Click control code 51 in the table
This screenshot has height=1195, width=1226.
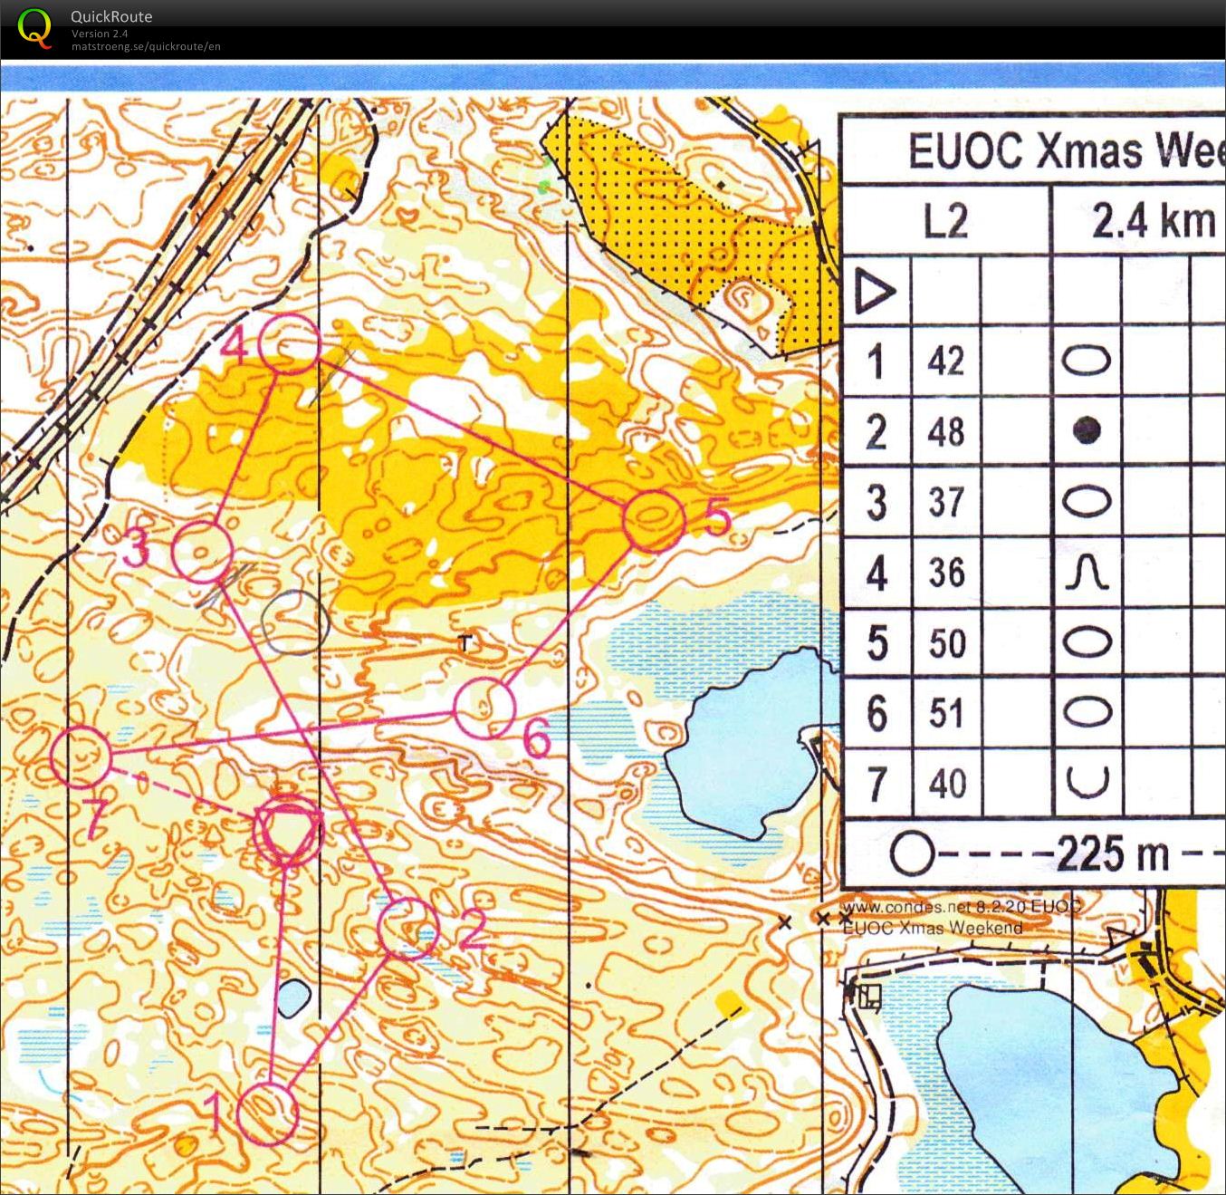coord(947,713)
